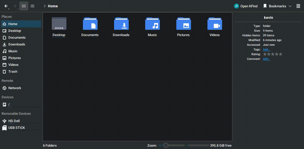Image resolution: width=304 pixels, height=149 pixels.
Task: Switch to compact view mode
Action: tap(32, 6)
